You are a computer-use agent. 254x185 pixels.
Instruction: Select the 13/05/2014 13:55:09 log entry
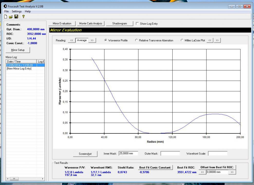(x=25, y=65)
